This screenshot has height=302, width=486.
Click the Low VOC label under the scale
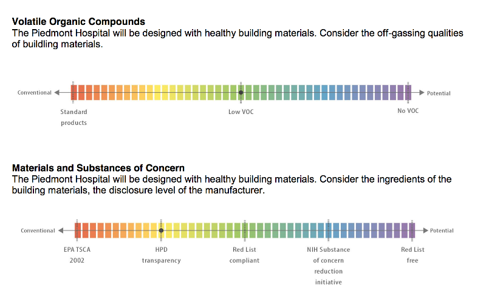[x=241, y=112]
